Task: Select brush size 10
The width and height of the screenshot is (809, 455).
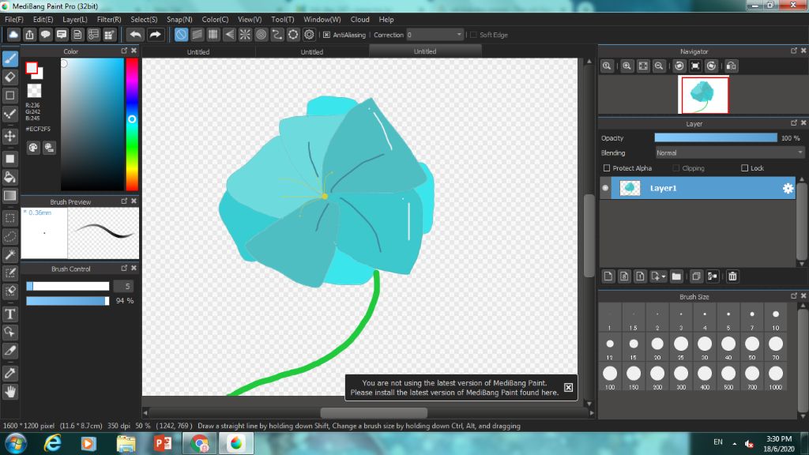Action: point(776,318)
